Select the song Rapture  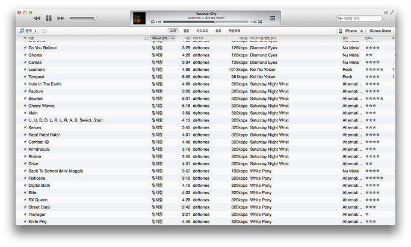pyautogui.click(x=36, y=91)
